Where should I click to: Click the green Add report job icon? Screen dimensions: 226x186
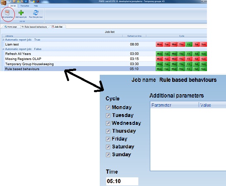21,14
